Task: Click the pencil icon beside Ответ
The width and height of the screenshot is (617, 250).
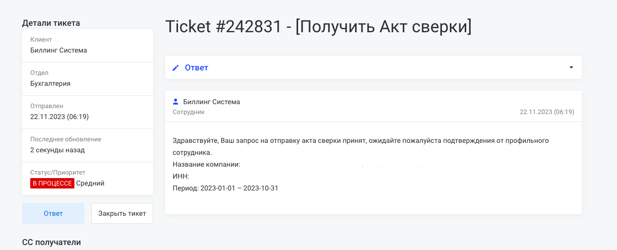Action: tap(176, 67)
